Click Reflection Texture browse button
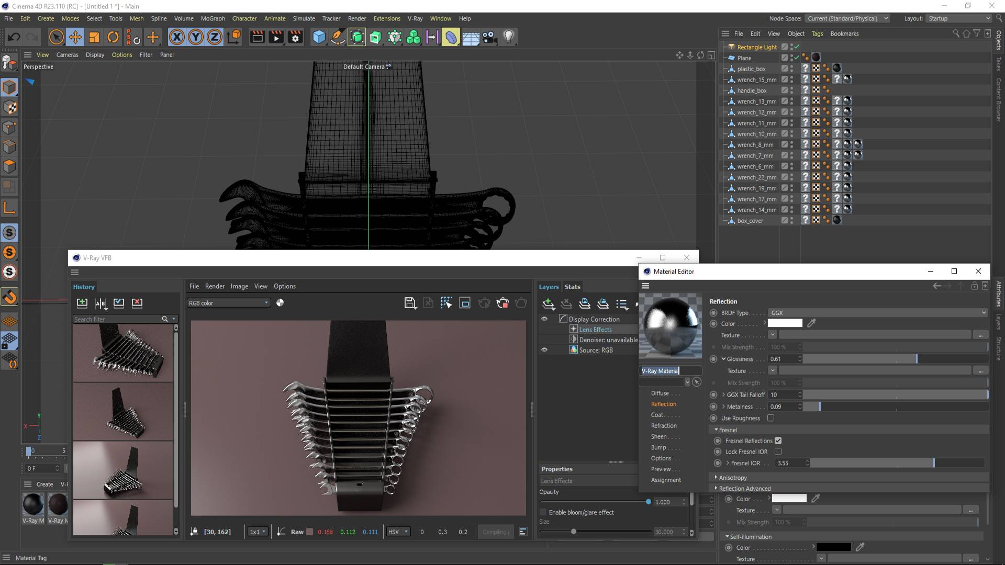 (980, 335)
